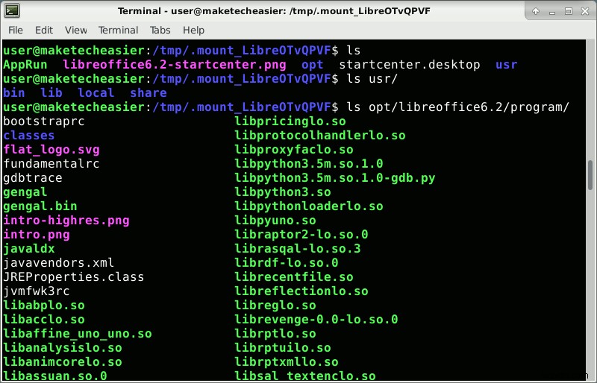Screen dimensions: 597x383
Task: Click the terminal icon in title bar
Action: pos(12,10)
